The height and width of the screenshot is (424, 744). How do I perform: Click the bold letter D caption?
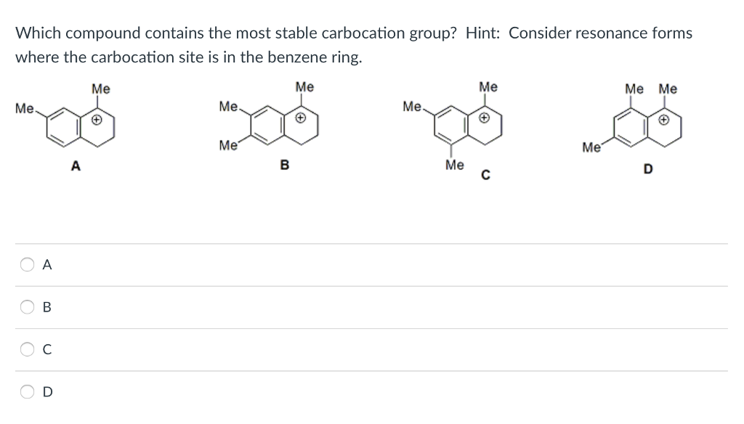pyautogui.click(x=647, y=167)
